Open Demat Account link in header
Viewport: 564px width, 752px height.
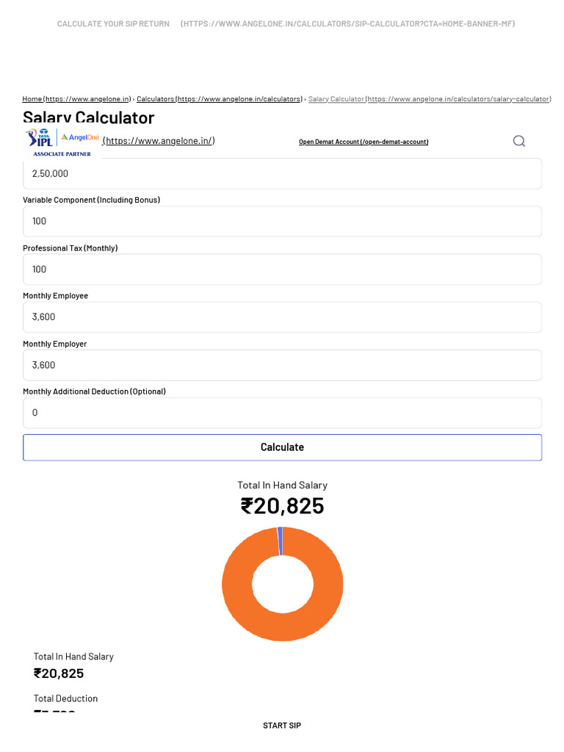point(364,142)
